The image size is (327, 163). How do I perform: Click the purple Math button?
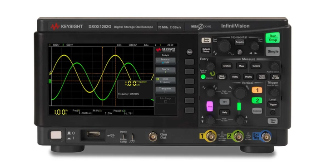coord(209,106)
